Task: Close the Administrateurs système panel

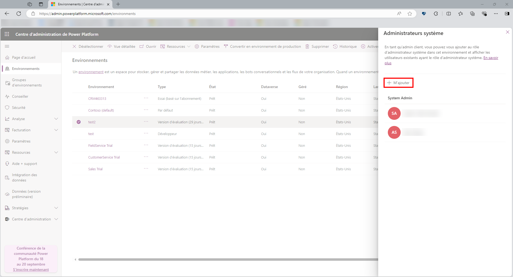Action: coord(507,32)
